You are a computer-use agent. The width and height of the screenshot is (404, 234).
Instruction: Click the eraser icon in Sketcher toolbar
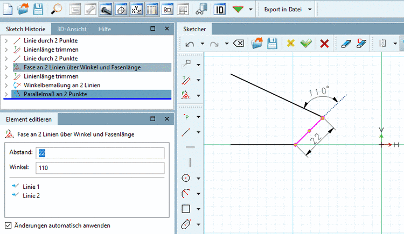click(346, 44)
